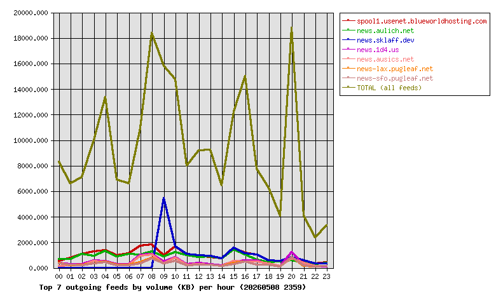Click the news.aulich.net legend label
This screenshot has height=305, width=496.
tap(385, 30)
